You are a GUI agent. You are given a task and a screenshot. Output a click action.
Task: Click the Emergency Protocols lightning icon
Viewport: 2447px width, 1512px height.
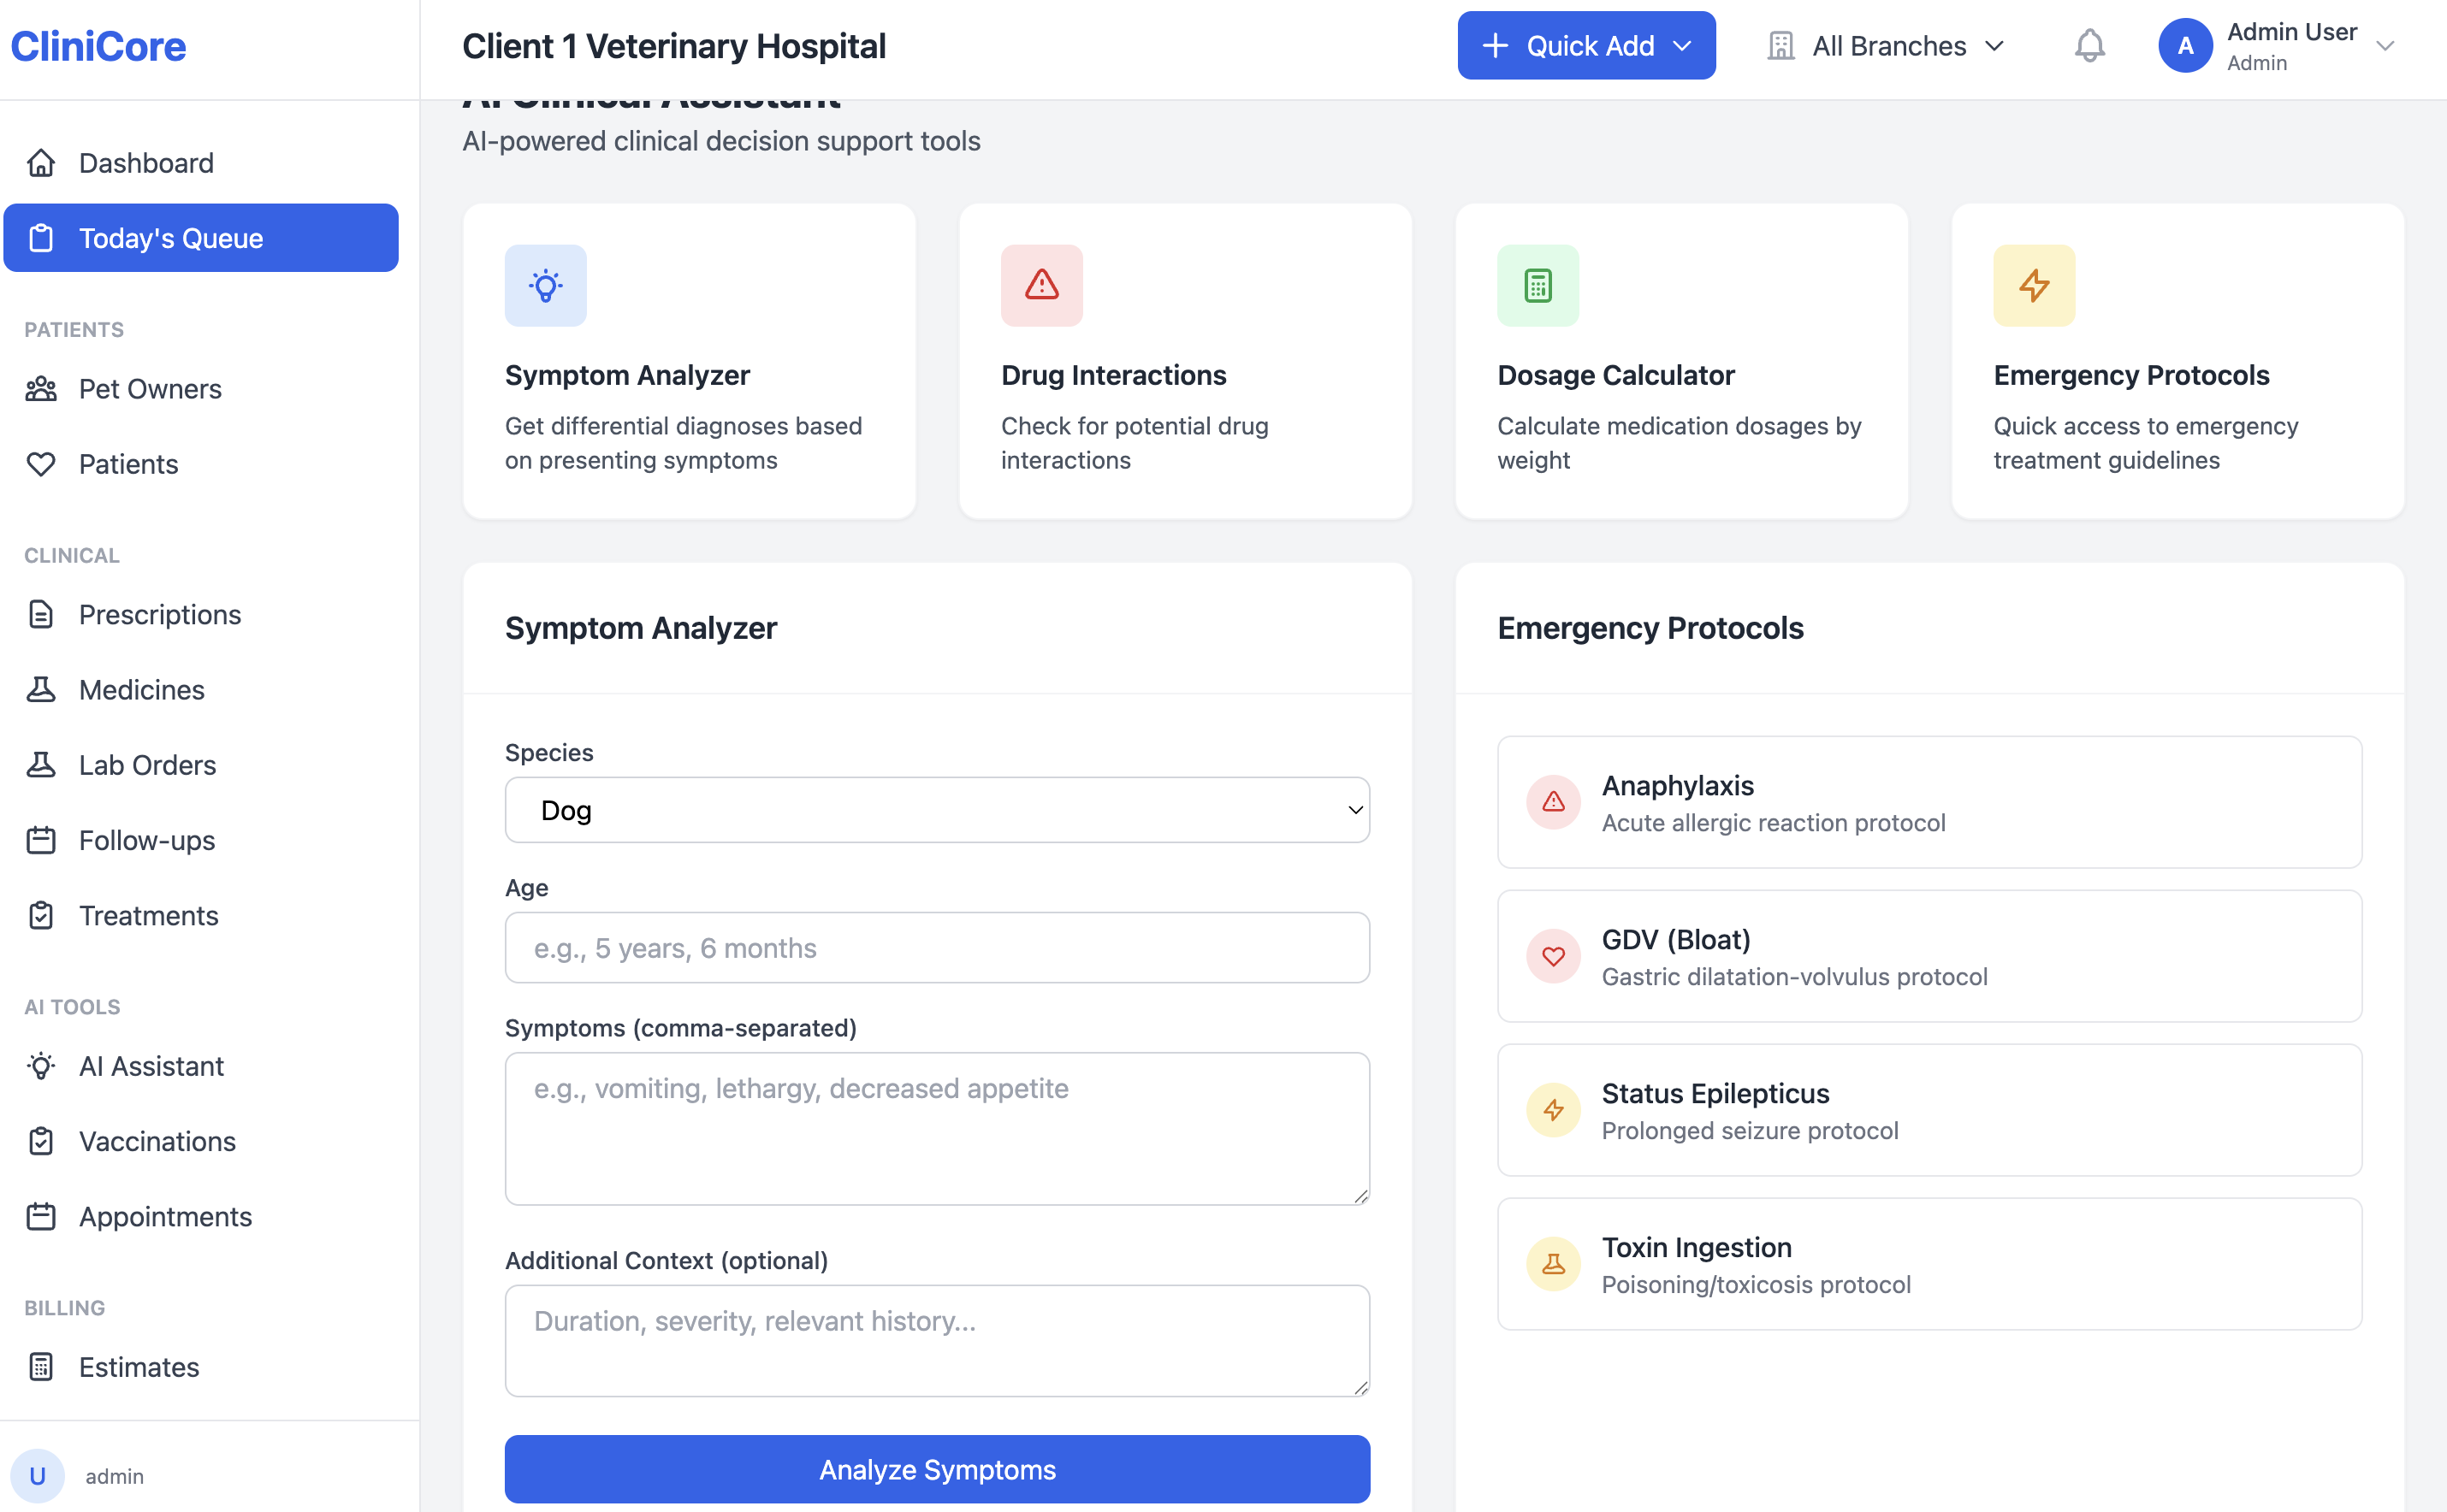pyautogui.click(x=2034, y=286)
